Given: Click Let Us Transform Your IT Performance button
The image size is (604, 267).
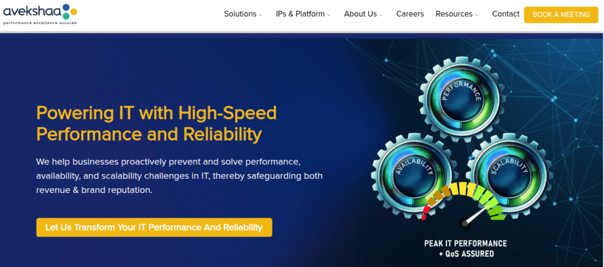Looking at the screenshot, I should point(154,228).
